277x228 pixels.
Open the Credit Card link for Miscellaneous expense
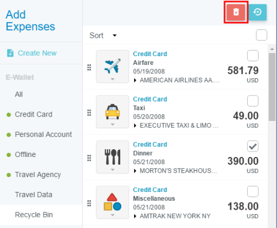(150, 190)
